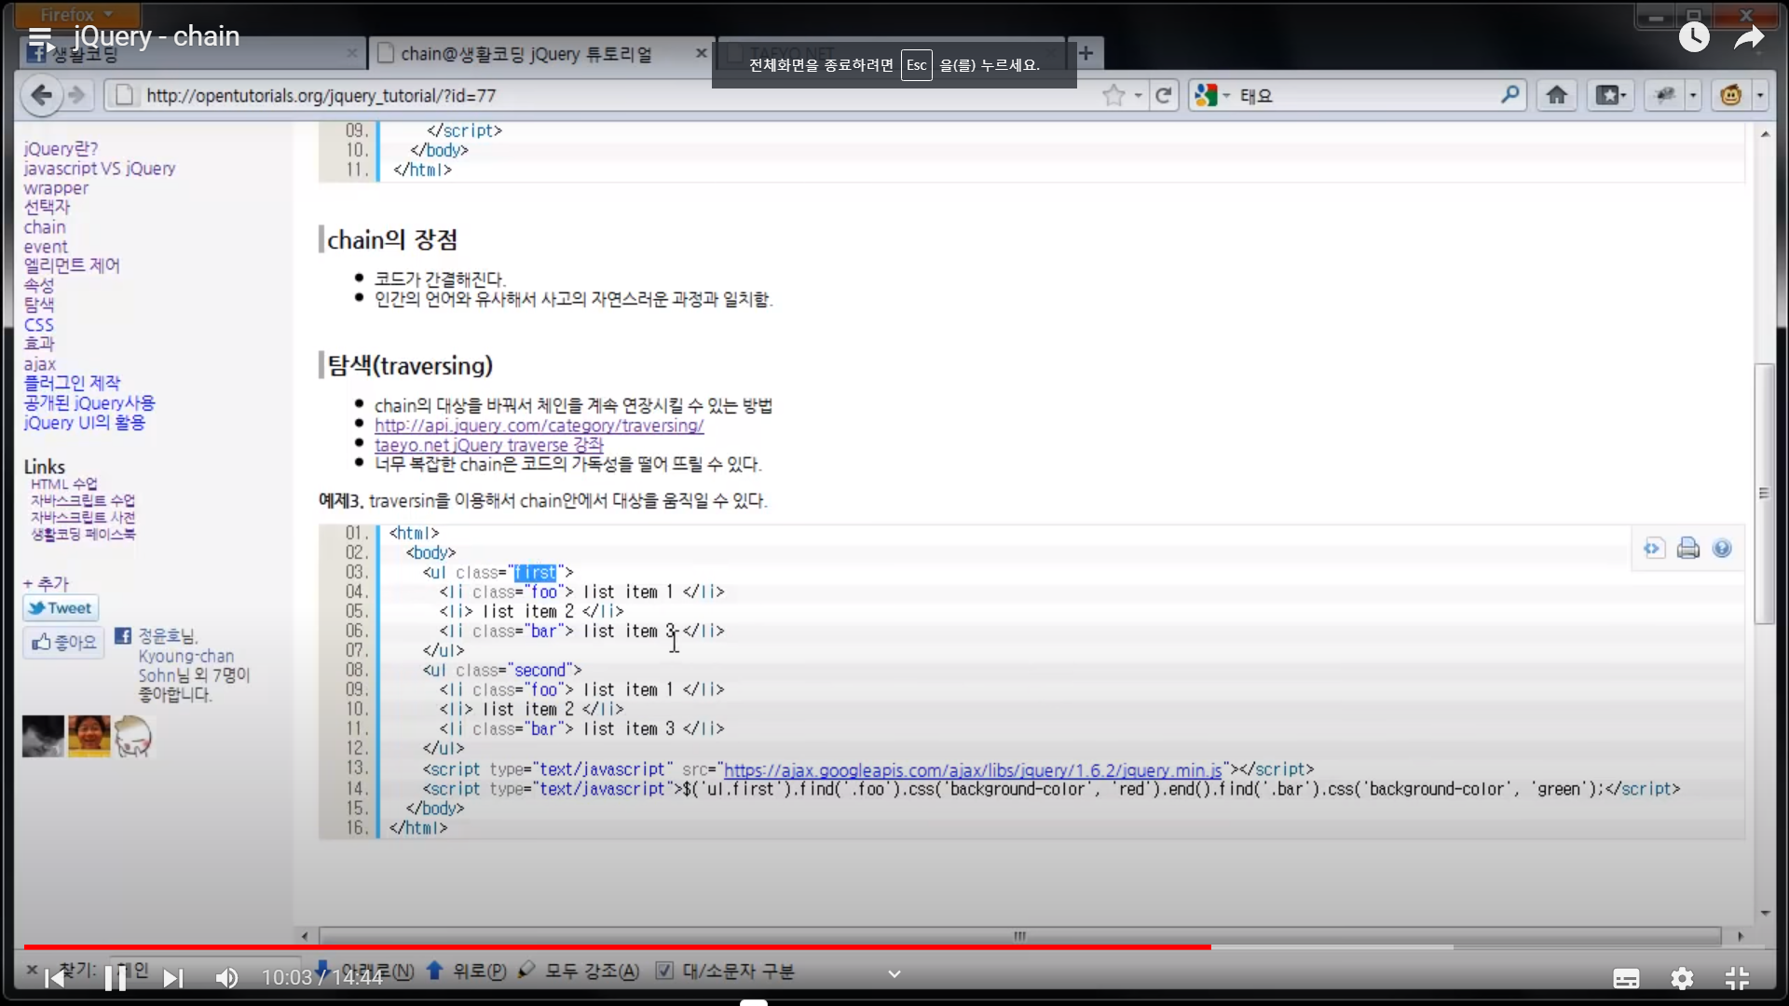Reload the page in Firefox
Image resolution: width=1789 pixels, height=1006 pixels.
1164,95
